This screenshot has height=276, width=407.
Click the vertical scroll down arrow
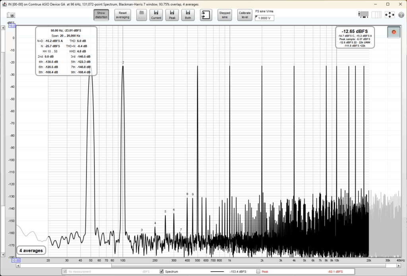click(x=3, y=255)
